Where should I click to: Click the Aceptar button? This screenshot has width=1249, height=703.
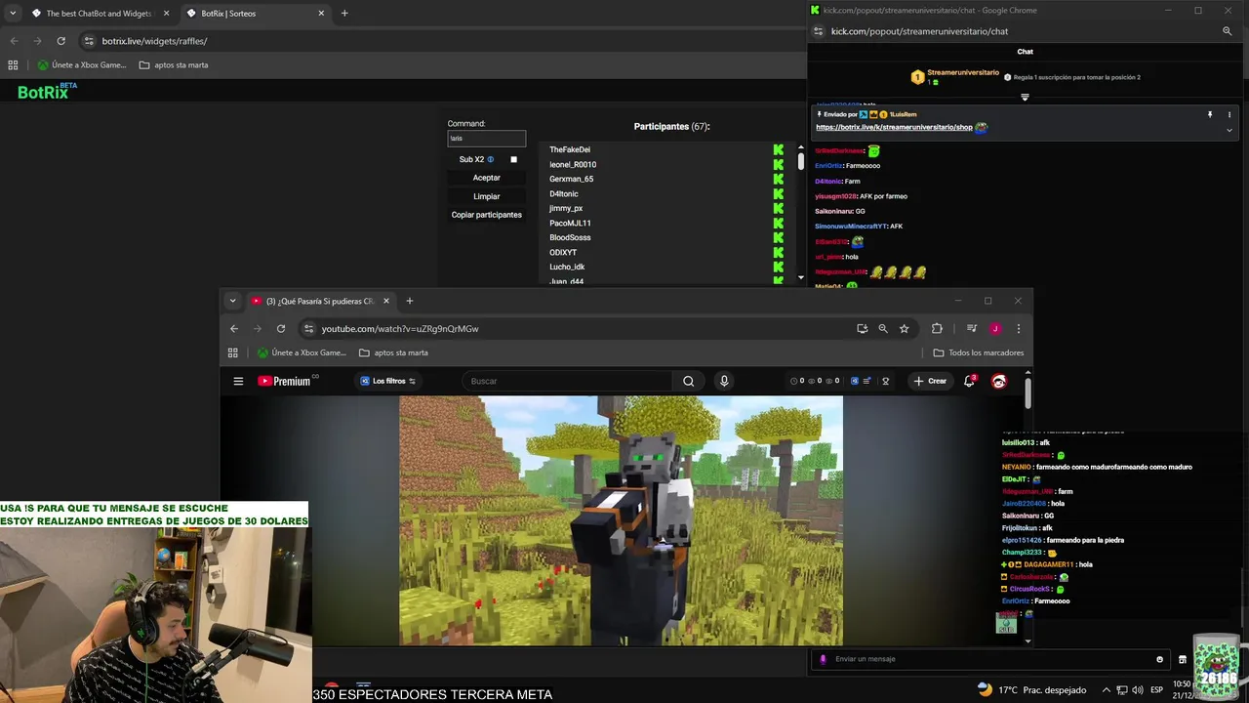tap(486, 178)
